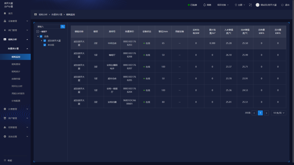Toggle the 未分区 checkbox
The height and width of the screenshot is (165, 294).
pos(45,45)
